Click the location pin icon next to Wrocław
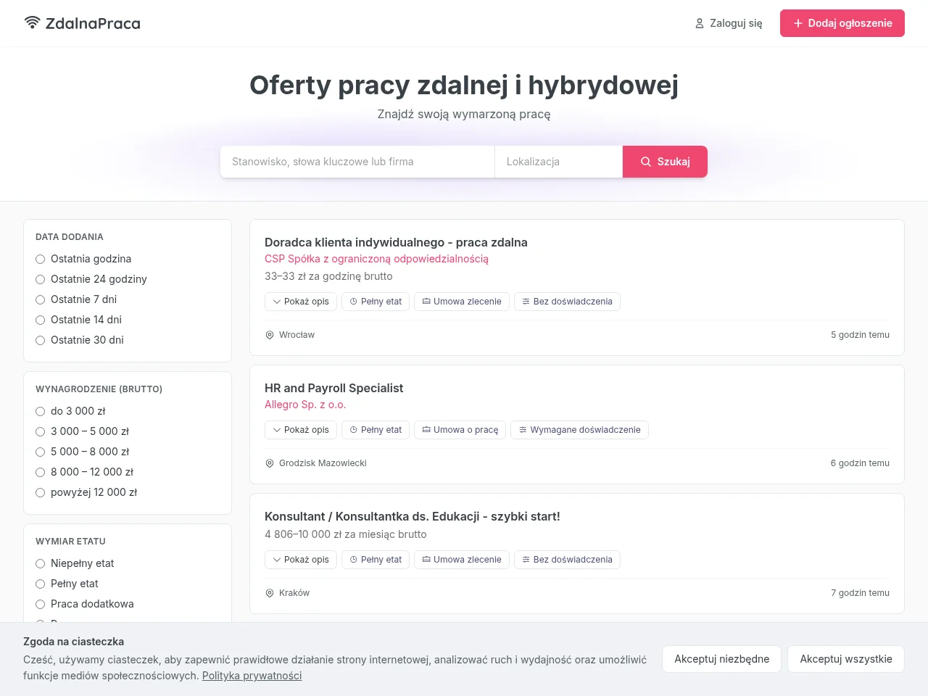This screenshot has height=696, width=928. (270, 335)
